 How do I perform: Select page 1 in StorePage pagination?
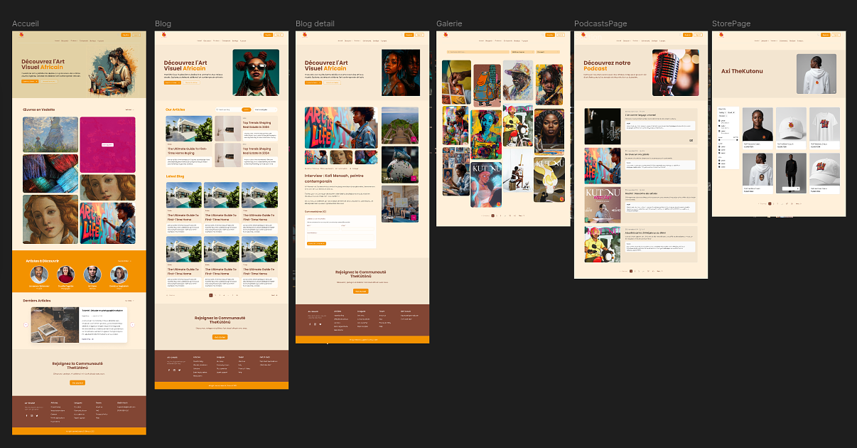[768, 203]
